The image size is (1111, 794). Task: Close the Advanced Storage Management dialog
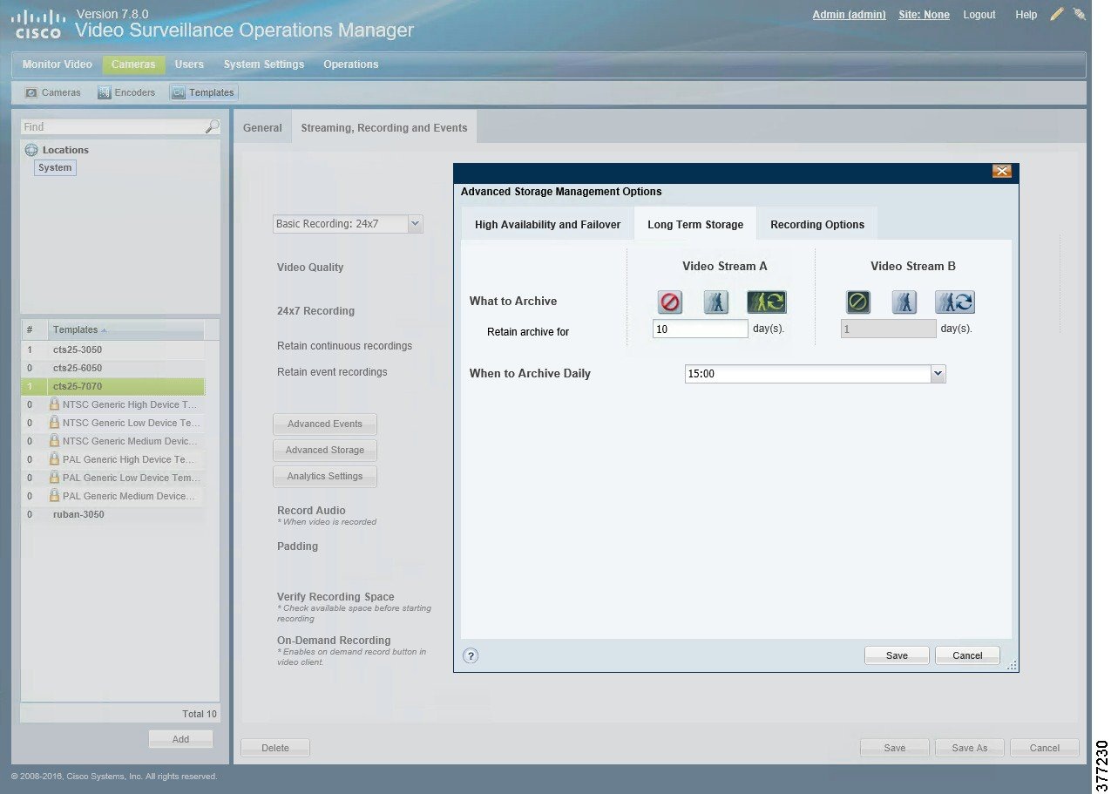[x=1001, y=172]
